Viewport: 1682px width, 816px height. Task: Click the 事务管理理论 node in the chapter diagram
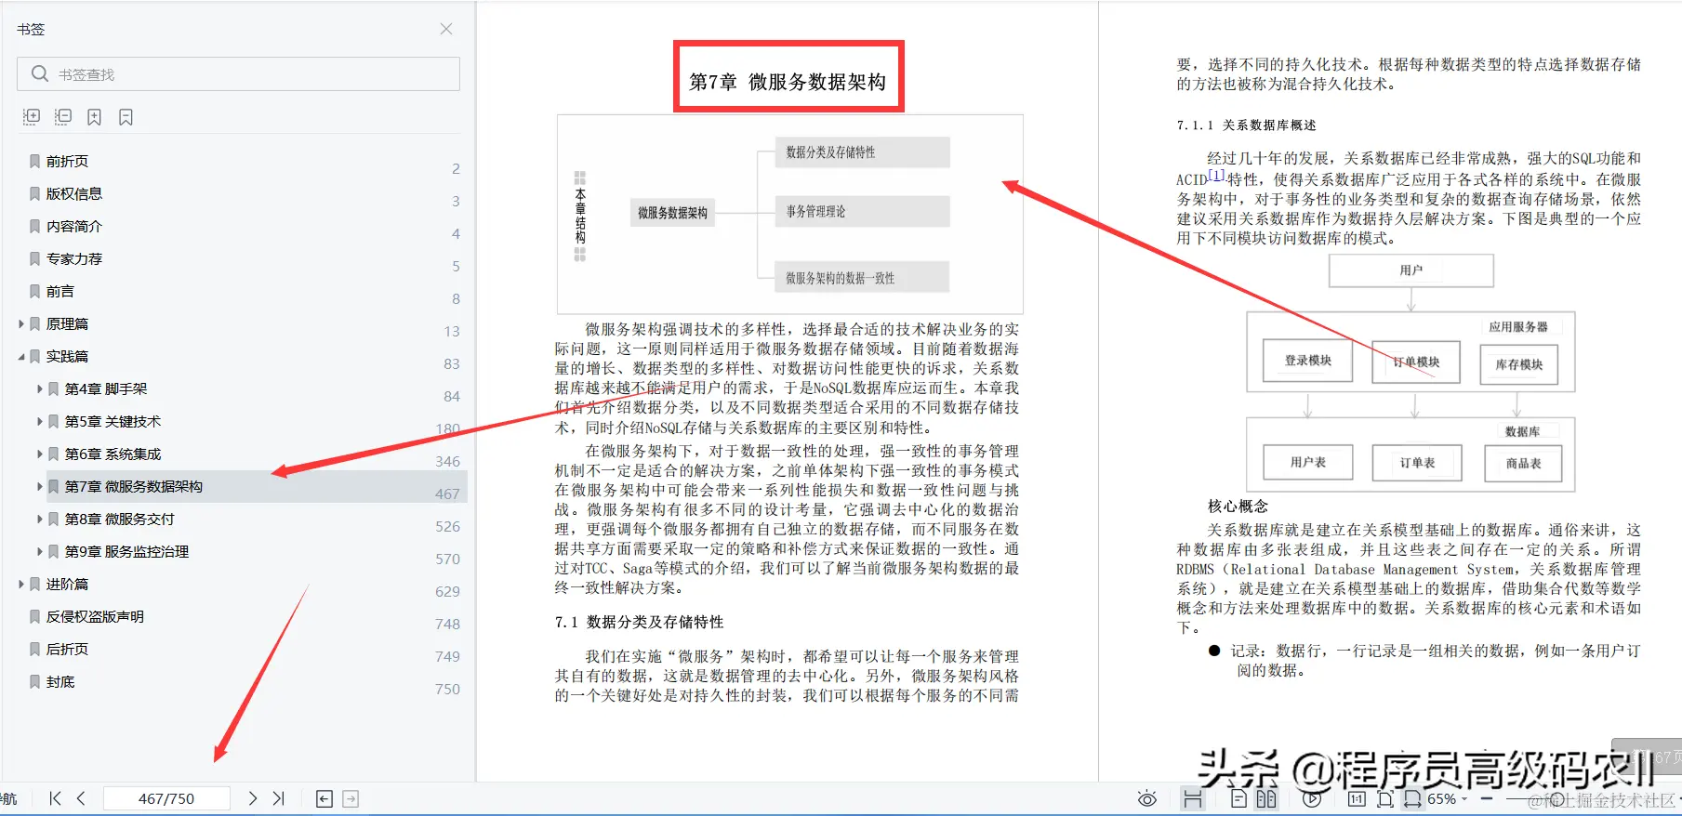862,212
